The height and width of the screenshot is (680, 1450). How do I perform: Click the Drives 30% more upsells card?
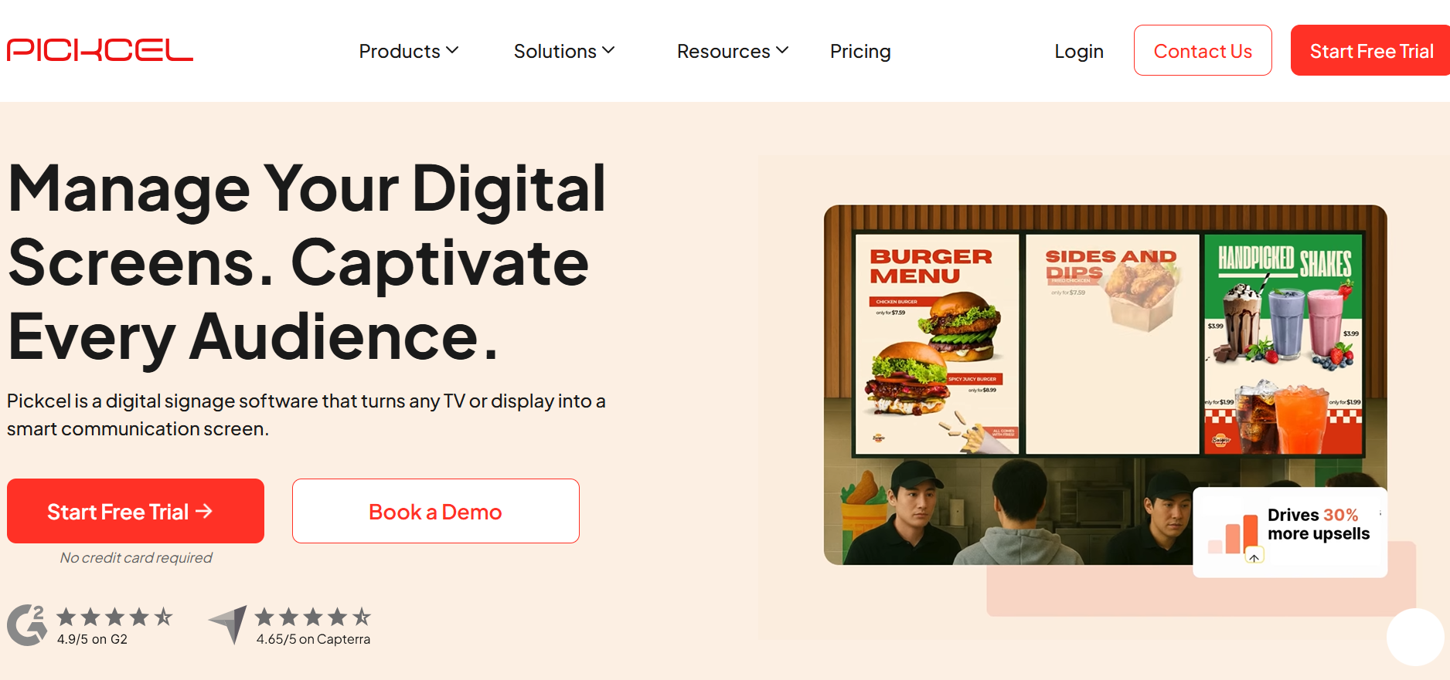[1290, 533]
